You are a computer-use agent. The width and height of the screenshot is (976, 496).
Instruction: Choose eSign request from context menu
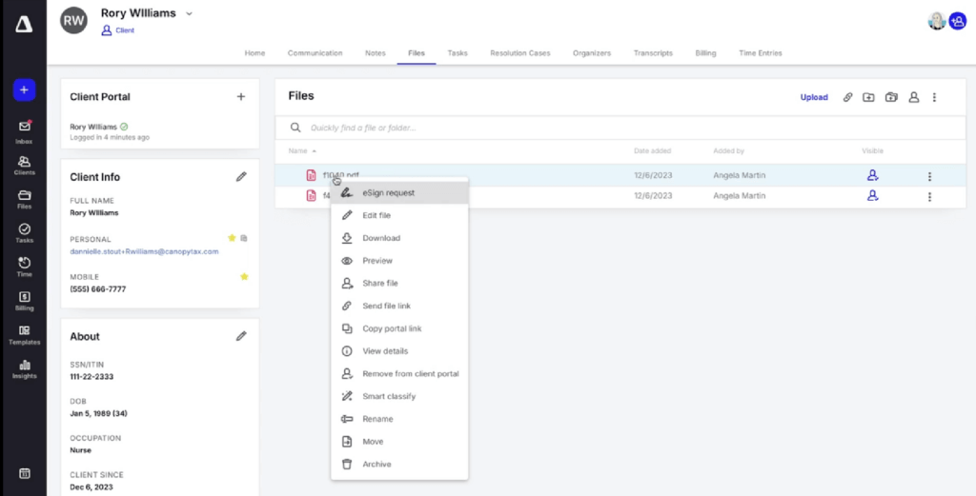[388, 192]
